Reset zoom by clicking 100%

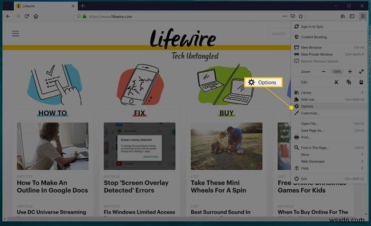(337, 72)
